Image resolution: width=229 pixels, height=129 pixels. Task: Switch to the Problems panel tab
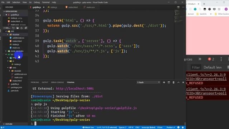coord(35,82)
